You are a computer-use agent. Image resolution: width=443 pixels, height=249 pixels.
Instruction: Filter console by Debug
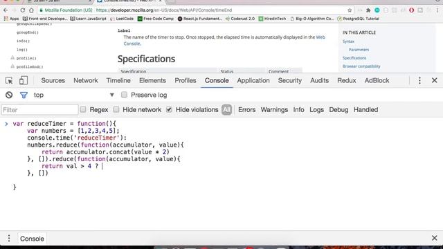338,109
